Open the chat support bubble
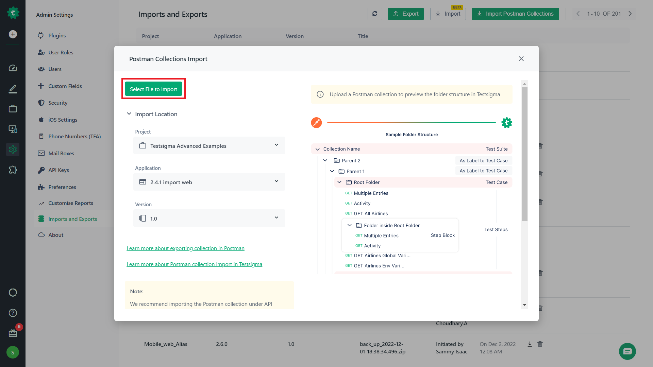 [627, 351]
